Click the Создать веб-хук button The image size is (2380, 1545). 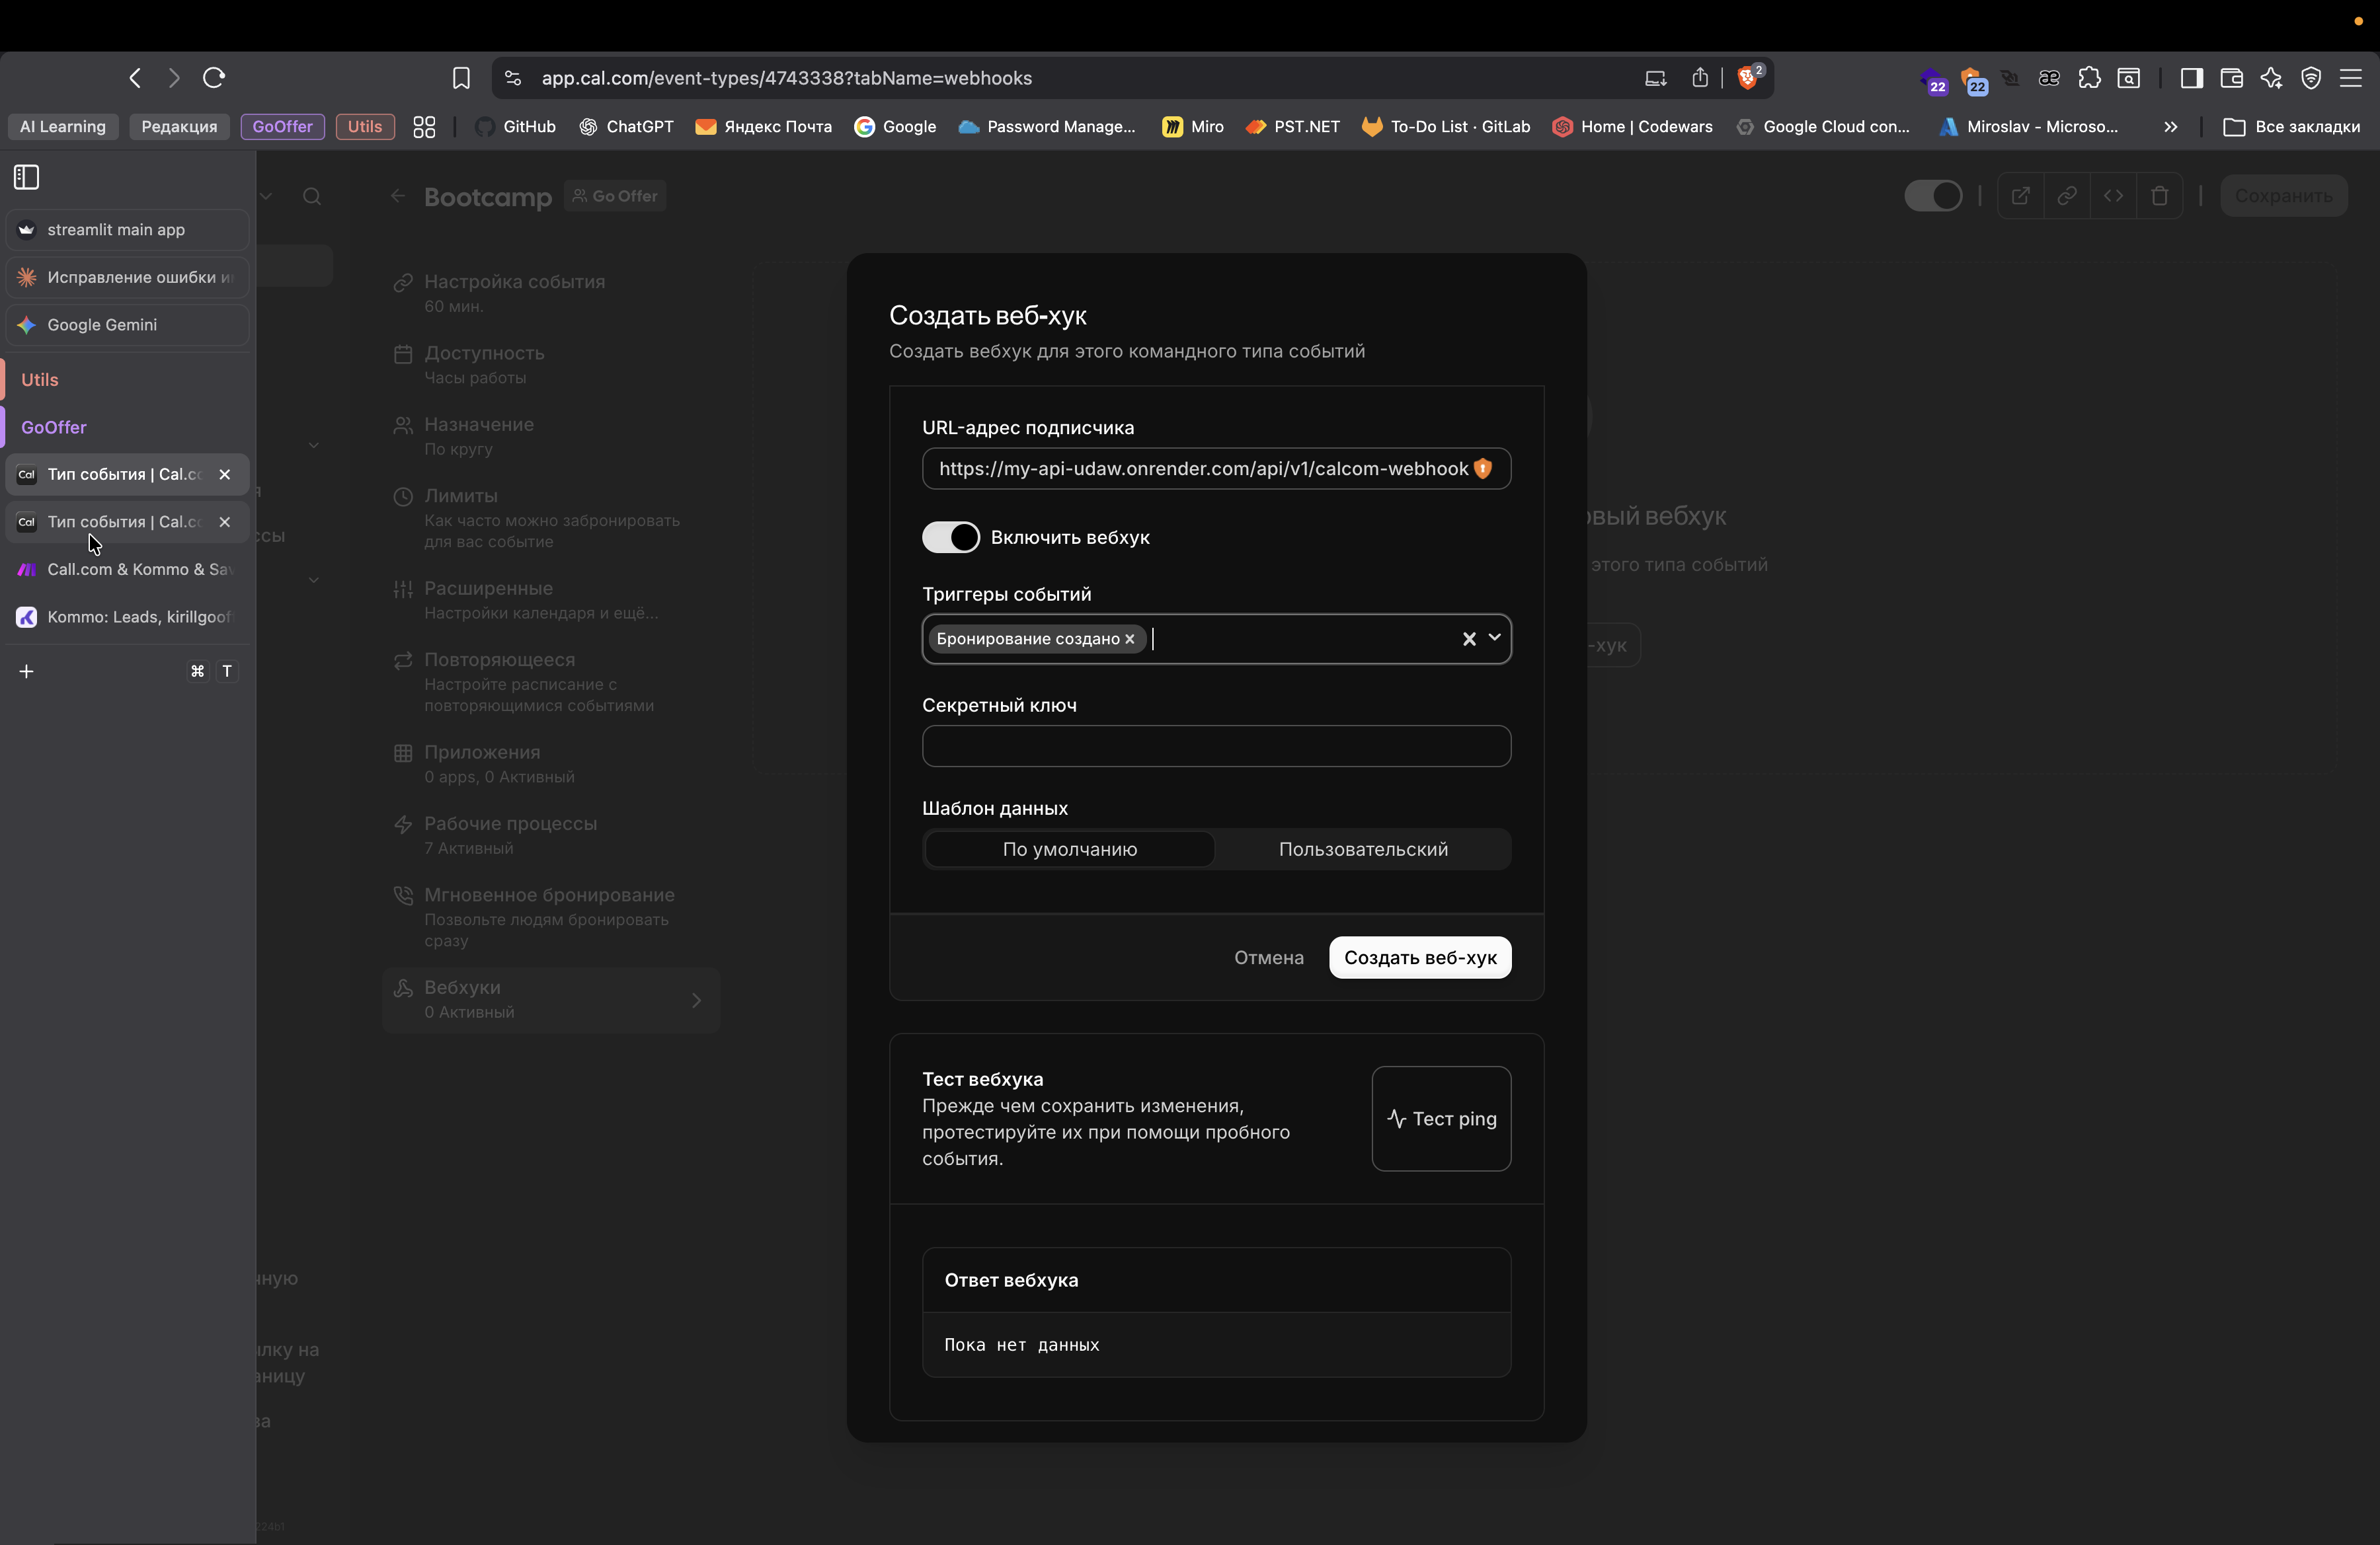click(x=1419, y=958)
